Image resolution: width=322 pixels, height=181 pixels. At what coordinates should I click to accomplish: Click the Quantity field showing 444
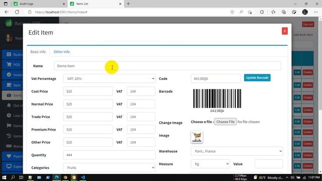pos(110,155)
